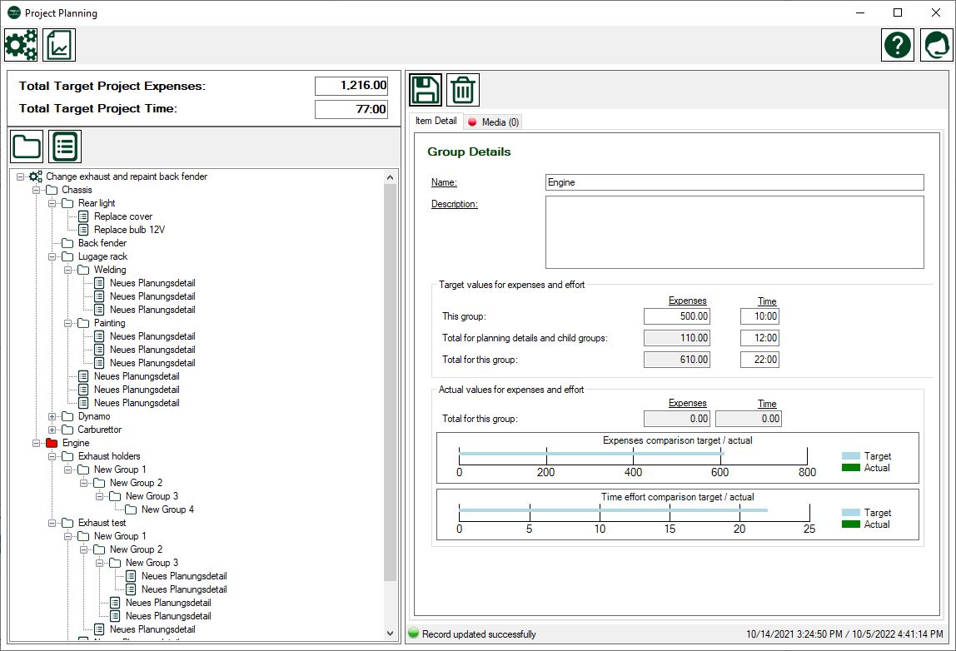The width and height of the screenshot is (956, 651).
Task: Collapse the Chassis tree node
Action: tap(37, 190)
